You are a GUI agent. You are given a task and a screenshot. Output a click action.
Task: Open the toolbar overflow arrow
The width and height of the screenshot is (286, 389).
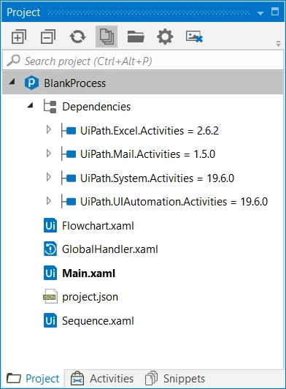tap(278, 44)
